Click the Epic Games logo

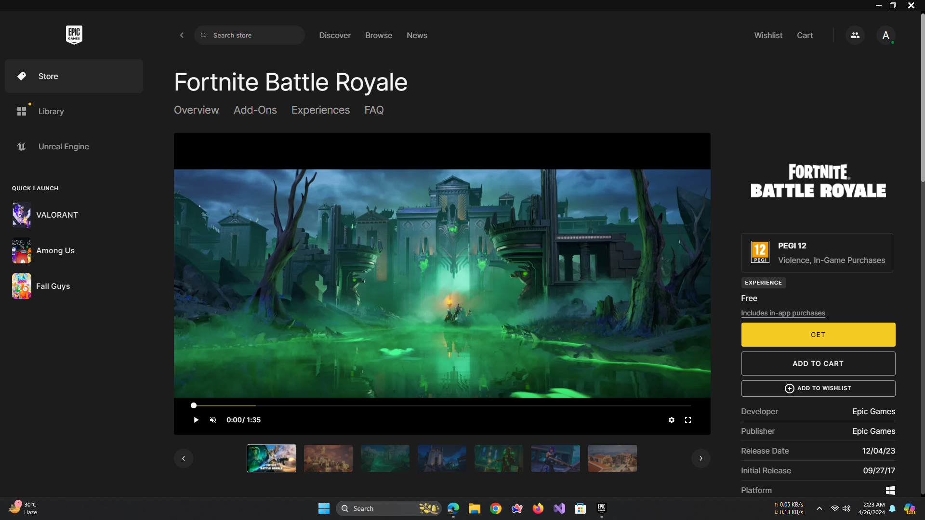click(74, 35)
